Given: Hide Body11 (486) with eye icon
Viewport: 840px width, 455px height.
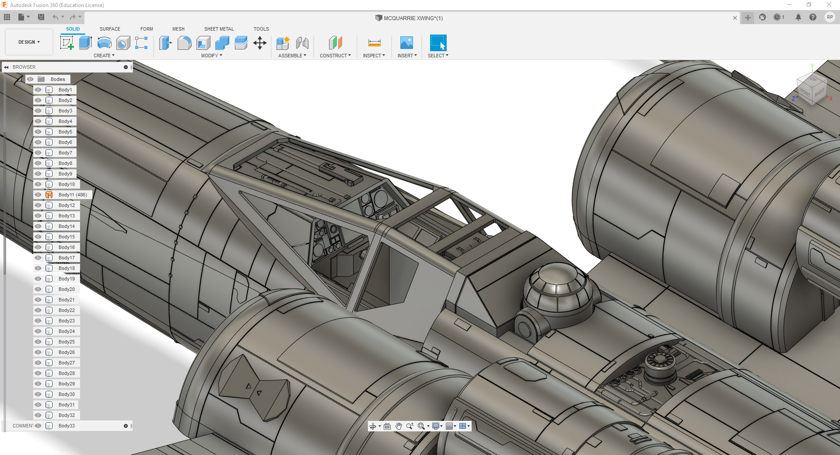Looking at the screenshot, I should point(38,195).
